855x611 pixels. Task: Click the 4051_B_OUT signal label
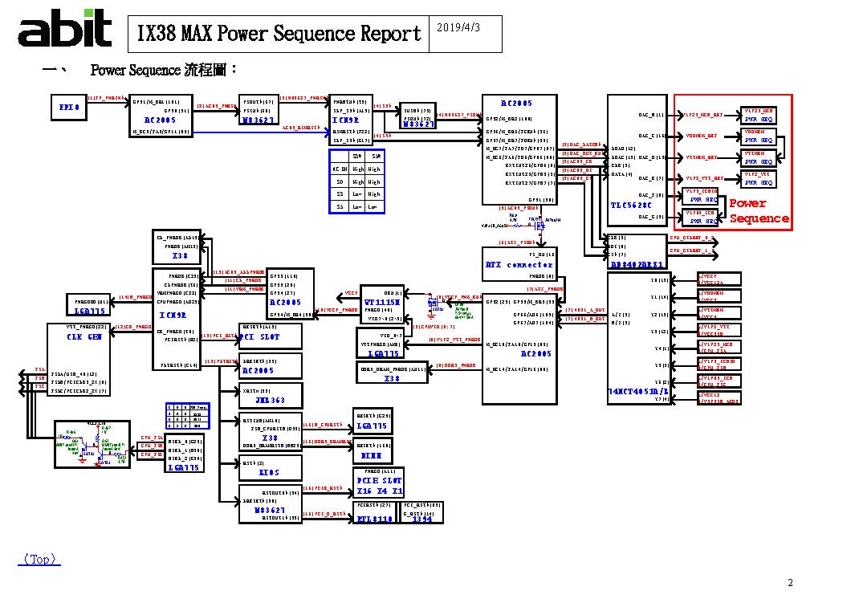pyautogui.click(x=586, y=319)
